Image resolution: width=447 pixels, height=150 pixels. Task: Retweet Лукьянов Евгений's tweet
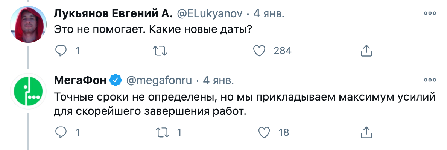(x=161, y=51)
